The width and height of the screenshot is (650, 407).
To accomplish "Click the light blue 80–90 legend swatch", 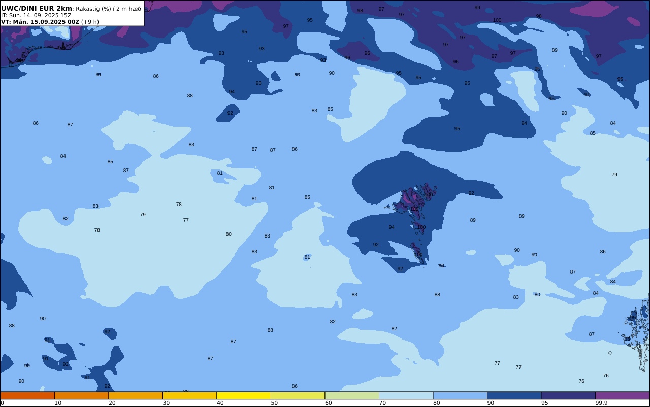I will [x=460, y=395].
